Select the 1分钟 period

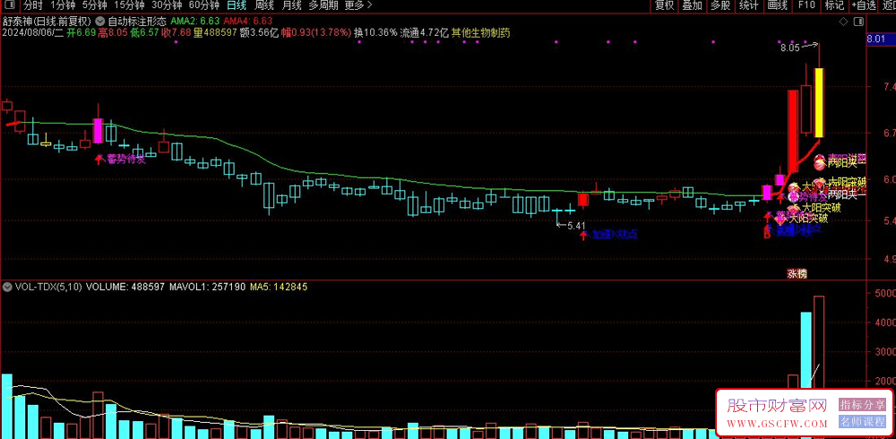63,5
